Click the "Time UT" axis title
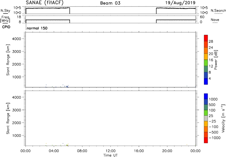 tap(110, 155)
